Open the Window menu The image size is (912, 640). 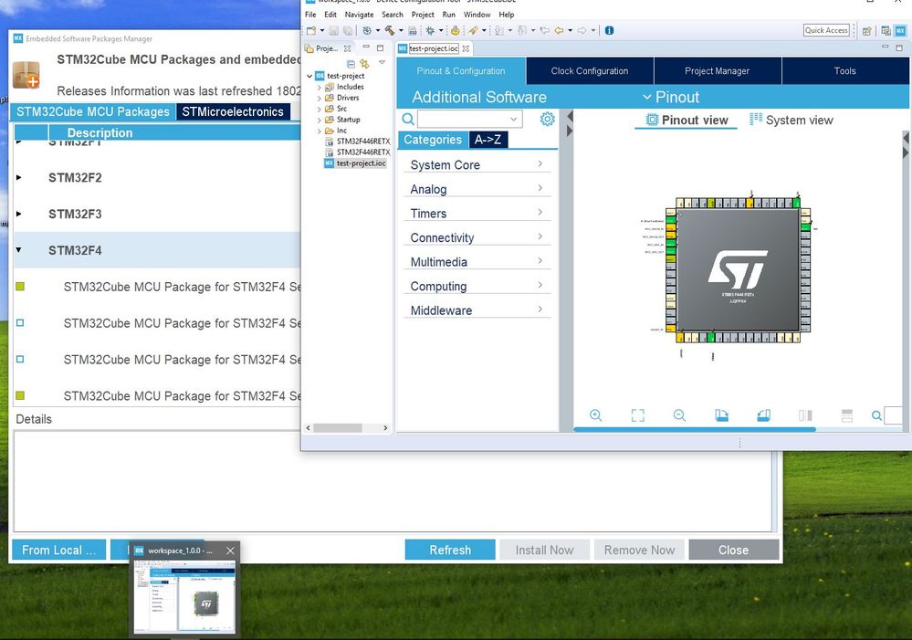point(477,15)
